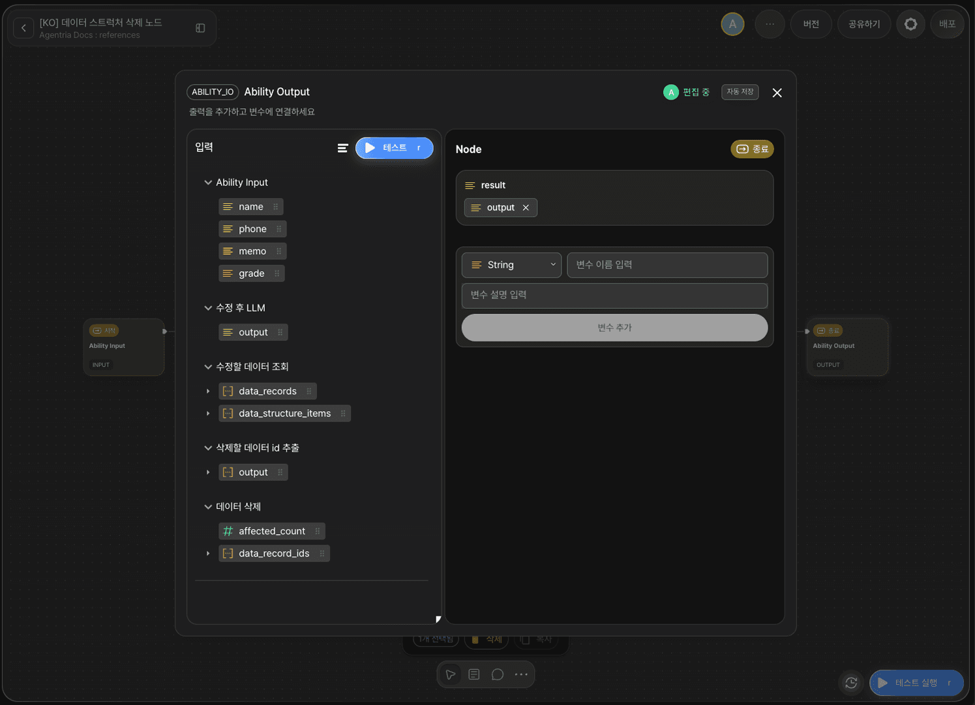Screen dimensions: 975x705
Task: Remove the output chip from result
Action: coord(526,207)
